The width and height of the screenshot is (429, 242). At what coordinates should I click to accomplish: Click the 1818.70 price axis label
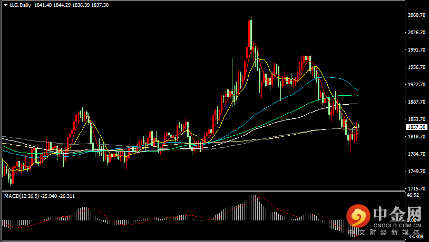tap(417, 136)
